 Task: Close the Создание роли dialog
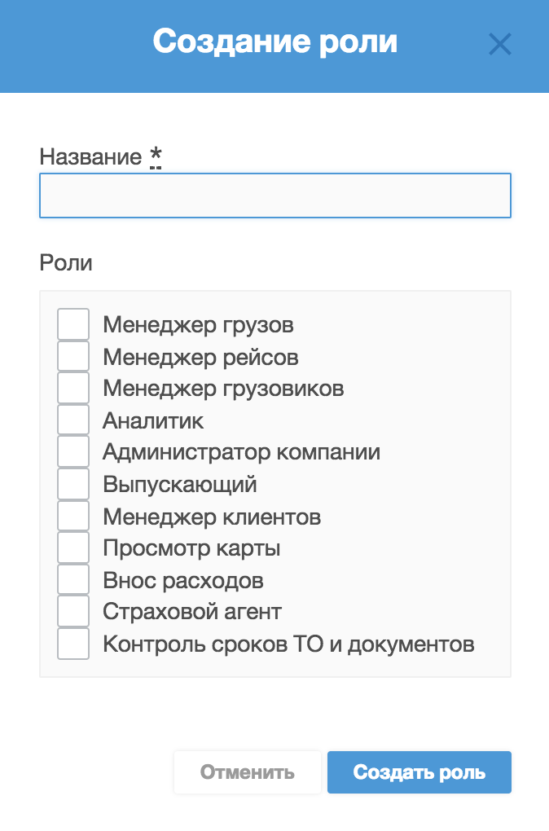click(x=499, y=44)
